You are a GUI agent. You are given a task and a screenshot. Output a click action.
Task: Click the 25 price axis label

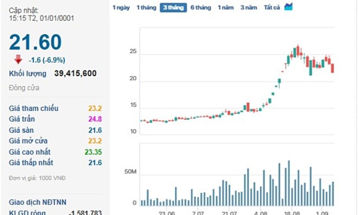click(133, 52)
